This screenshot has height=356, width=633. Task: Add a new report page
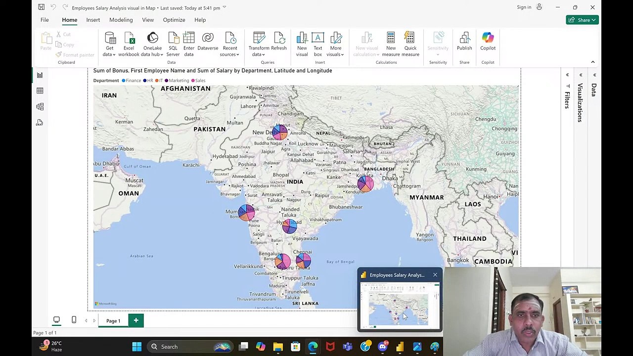(136, 320)
